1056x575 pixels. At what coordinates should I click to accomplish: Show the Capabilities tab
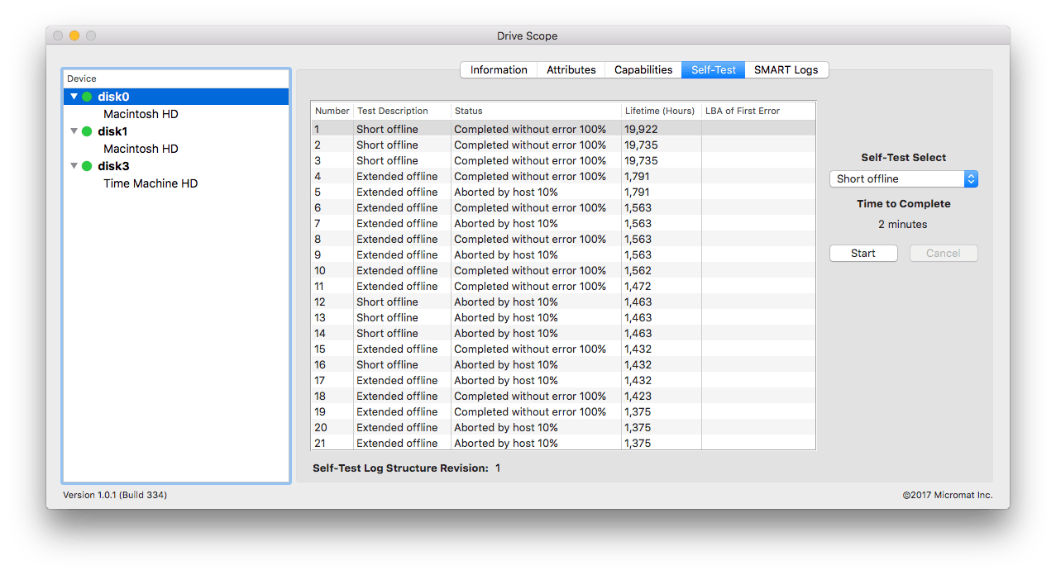pos(643,70)
